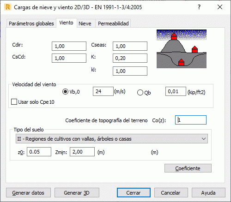Select the Vb,0 radio button
231x202 pixels.
pos(65,92)
